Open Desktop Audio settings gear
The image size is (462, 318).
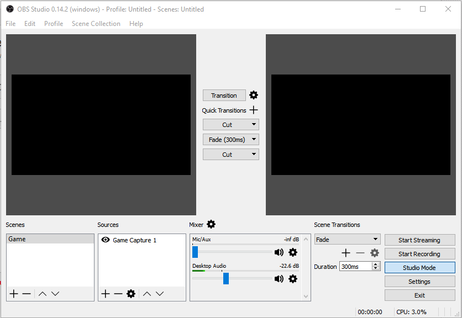coord(292,279)
